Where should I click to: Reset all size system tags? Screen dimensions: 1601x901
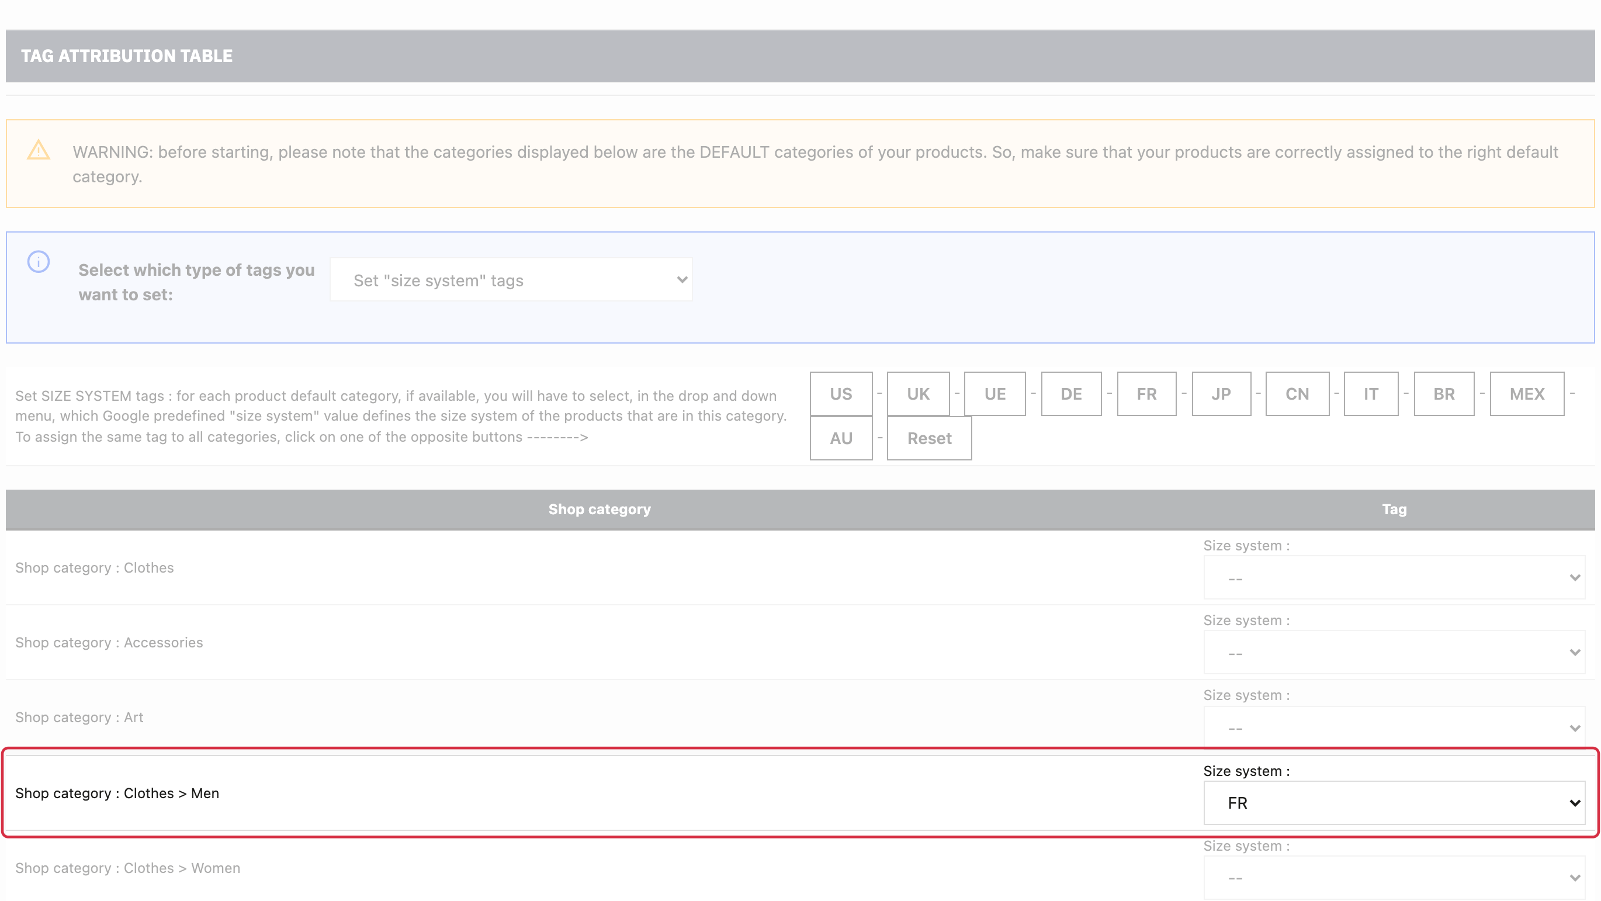[929, 438]
